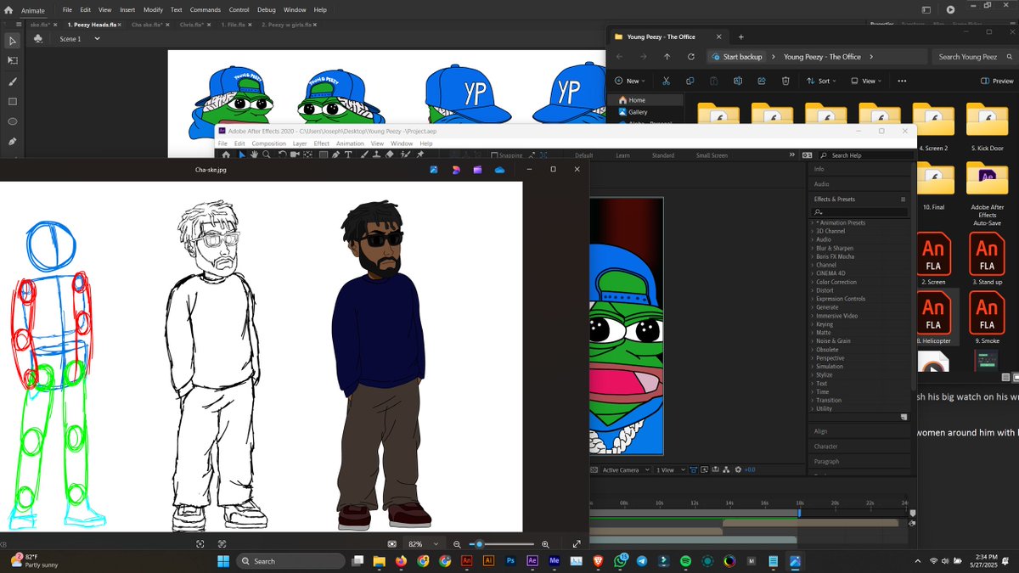Open the View dropdown in File Explorer
Viewport: 1019px width, 573px height.
tap(864, 81)
